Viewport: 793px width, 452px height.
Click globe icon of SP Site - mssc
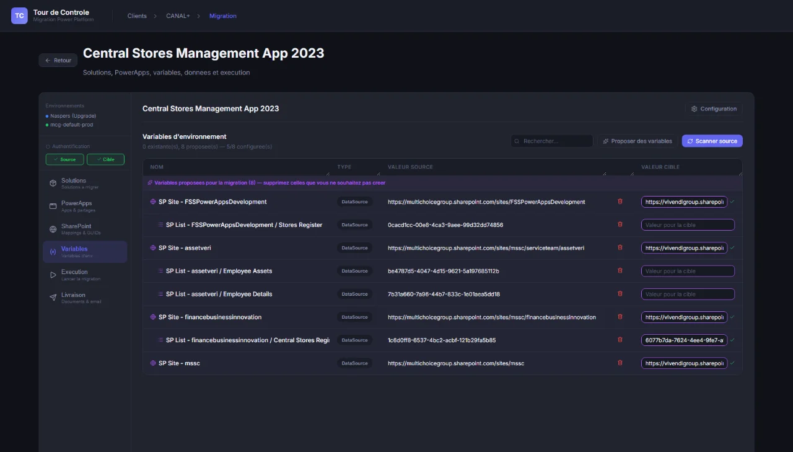pyautogui.click(x=153, y=363)
